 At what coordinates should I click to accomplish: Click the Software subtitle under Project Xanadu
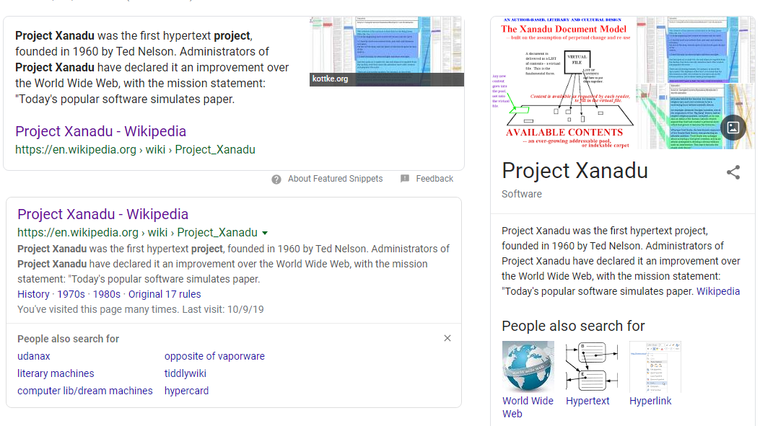[522, 194]
